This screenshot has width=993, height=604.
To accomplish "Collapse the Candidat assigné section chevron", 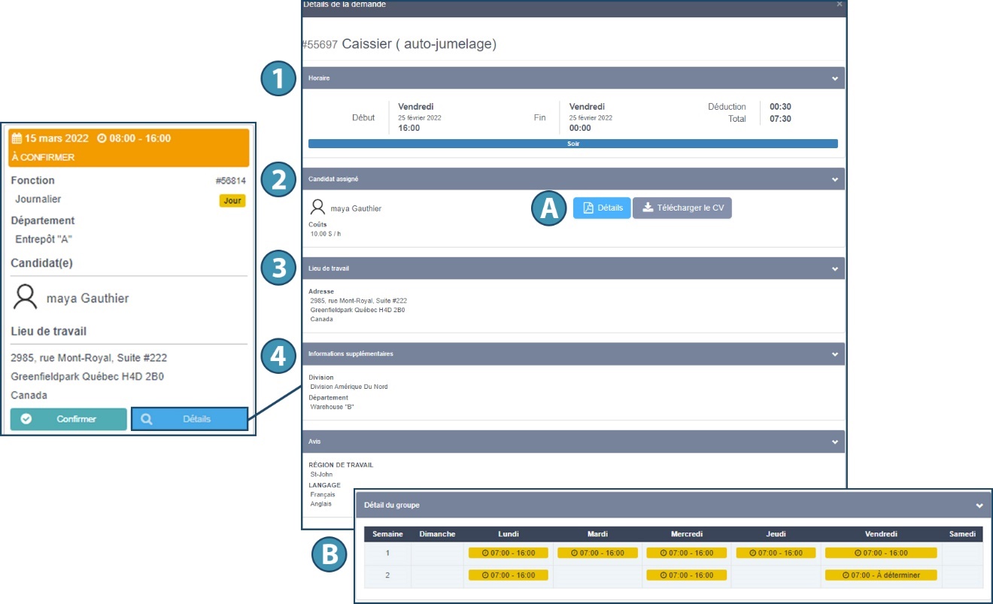I will point(834,180).
